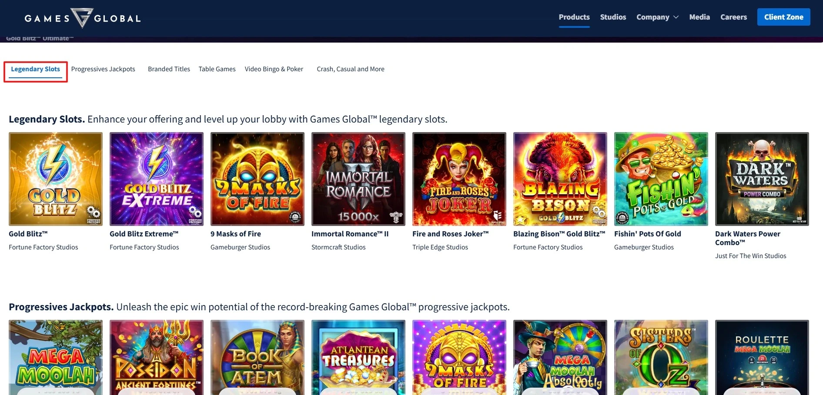Screen dimensions: 823x395
Task: Select the 9 Masks of Fire slot thumbnail
Action: 258,179
